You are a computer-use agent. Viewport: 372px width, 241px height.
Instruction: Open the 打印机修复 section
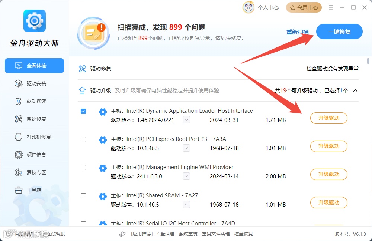[34, 137]
